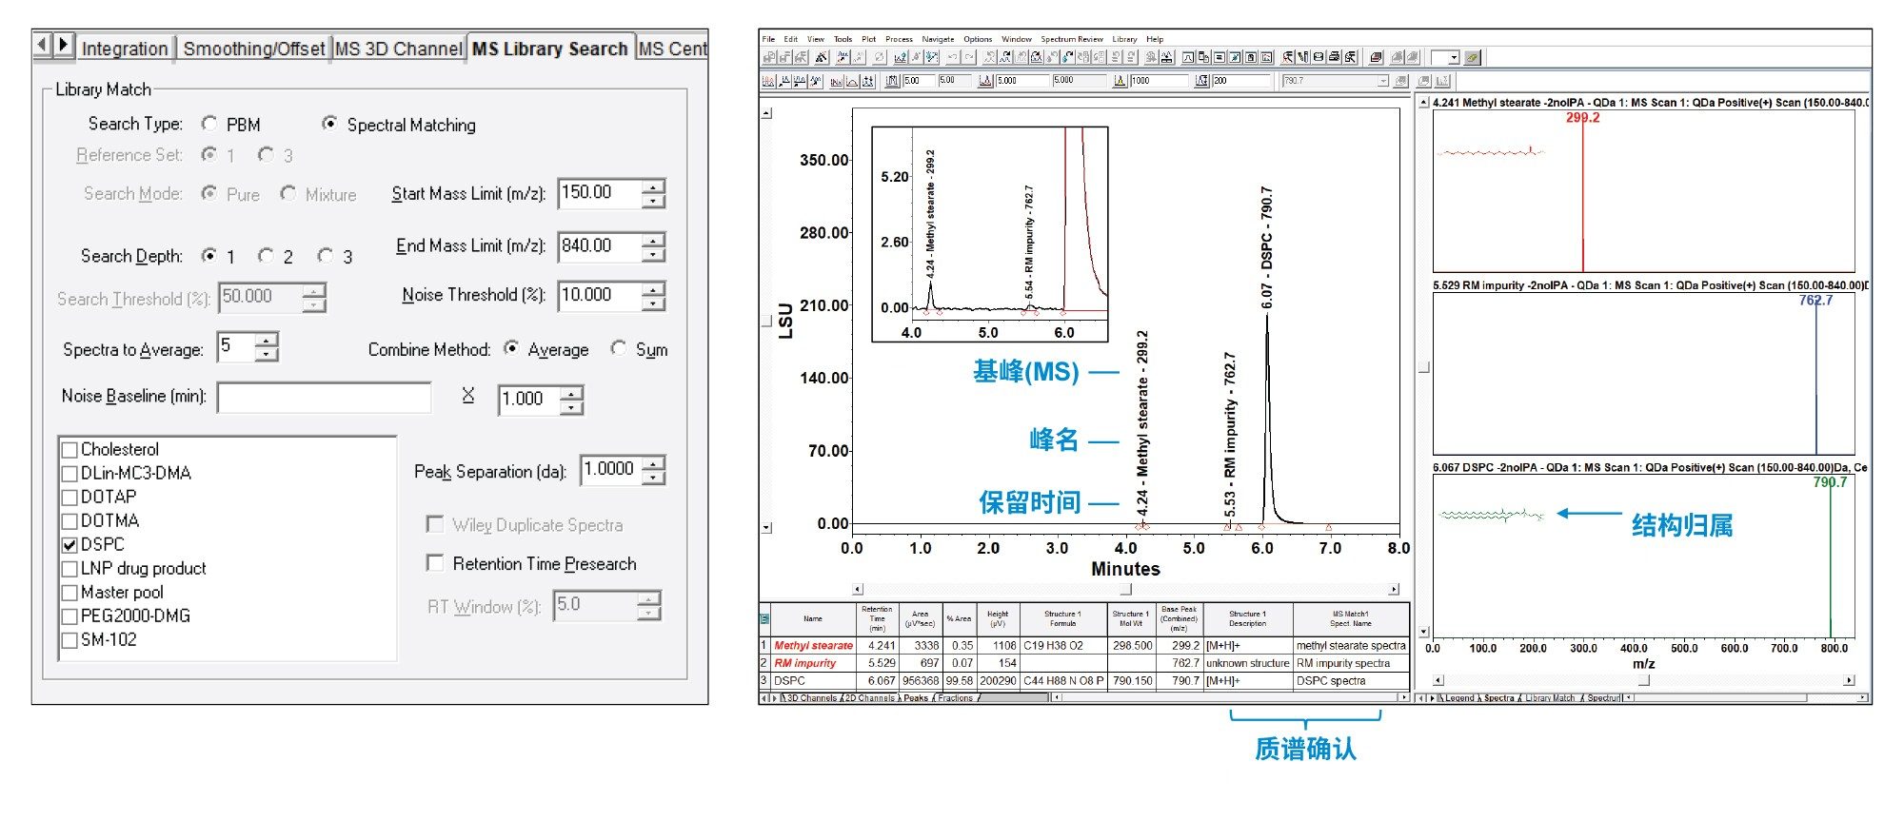Viewport: 1904px width, 821px height.
Task: Click the Noise Baseline (min) input field
Action: [324, 397]
